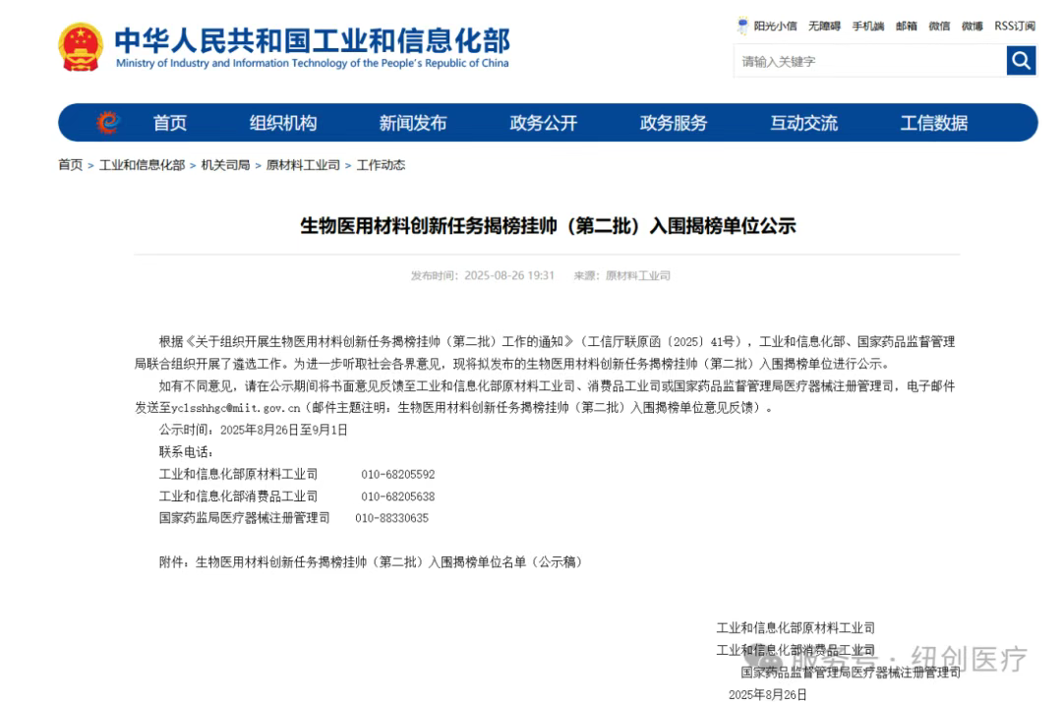The image size is (1062, 702).
Task: Click the 无障碍 accessibility link
Action: point(824,27)
